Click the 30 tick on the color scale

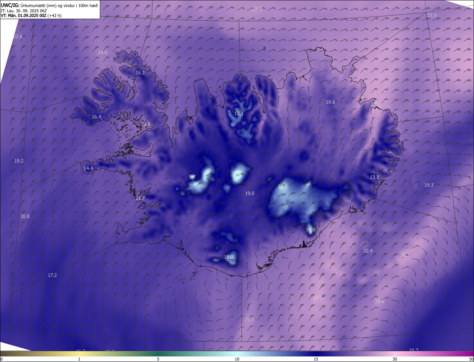[x=395, y=359]
